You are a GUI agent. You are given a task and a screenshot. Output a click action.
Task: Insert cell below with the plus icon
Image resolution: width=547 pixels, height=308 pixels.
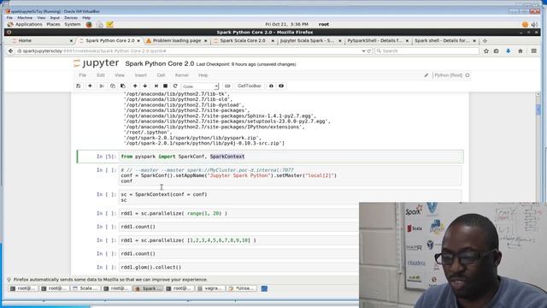90,86
